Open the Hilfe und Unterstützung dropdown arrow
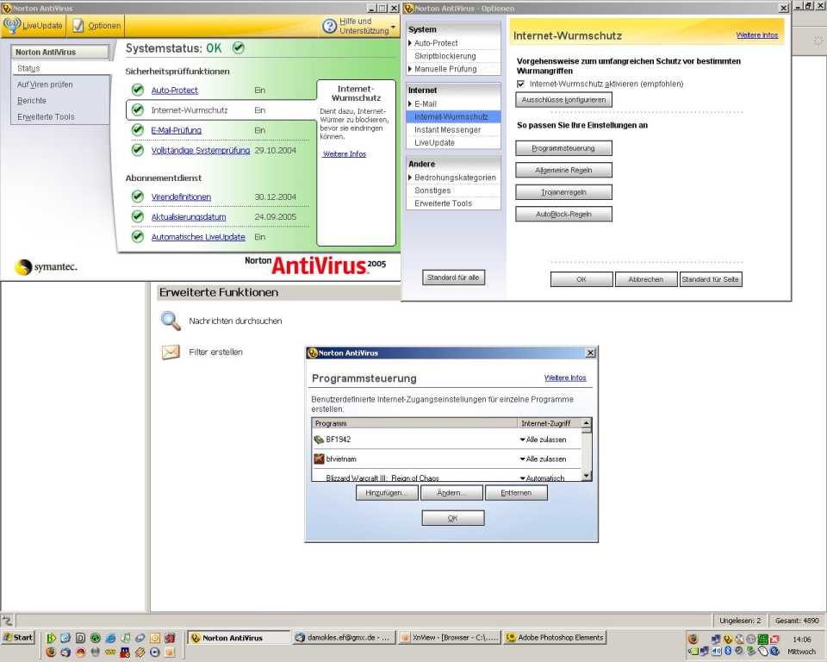 (394, 27)
